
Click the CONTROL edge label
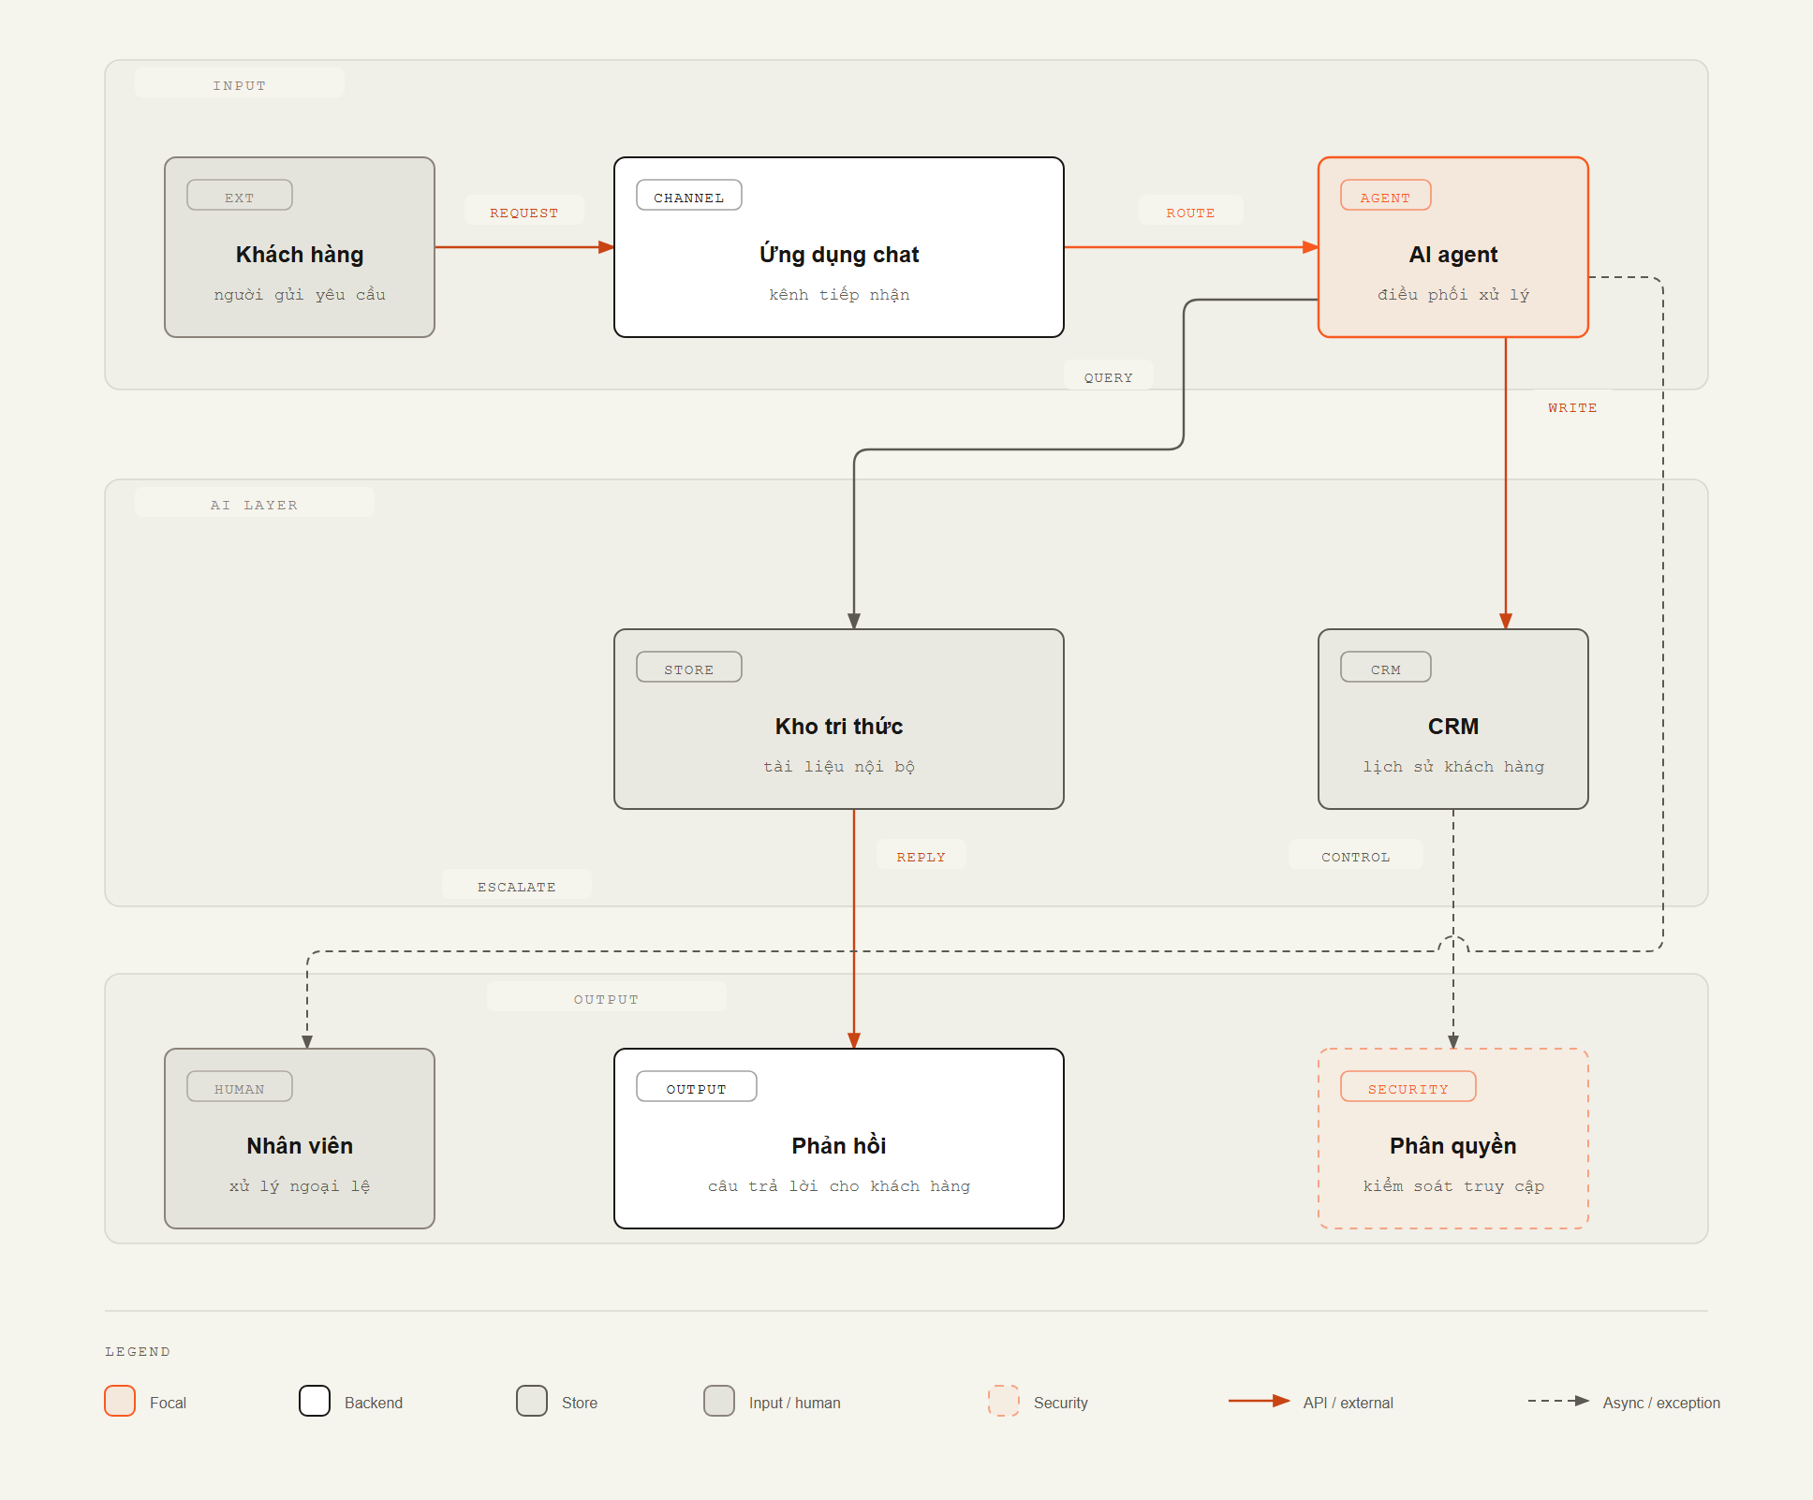[1356, 856]
